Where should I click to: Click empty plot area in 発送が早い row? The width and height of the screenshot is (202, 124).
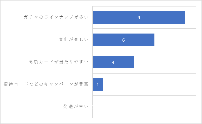point(144,107)
